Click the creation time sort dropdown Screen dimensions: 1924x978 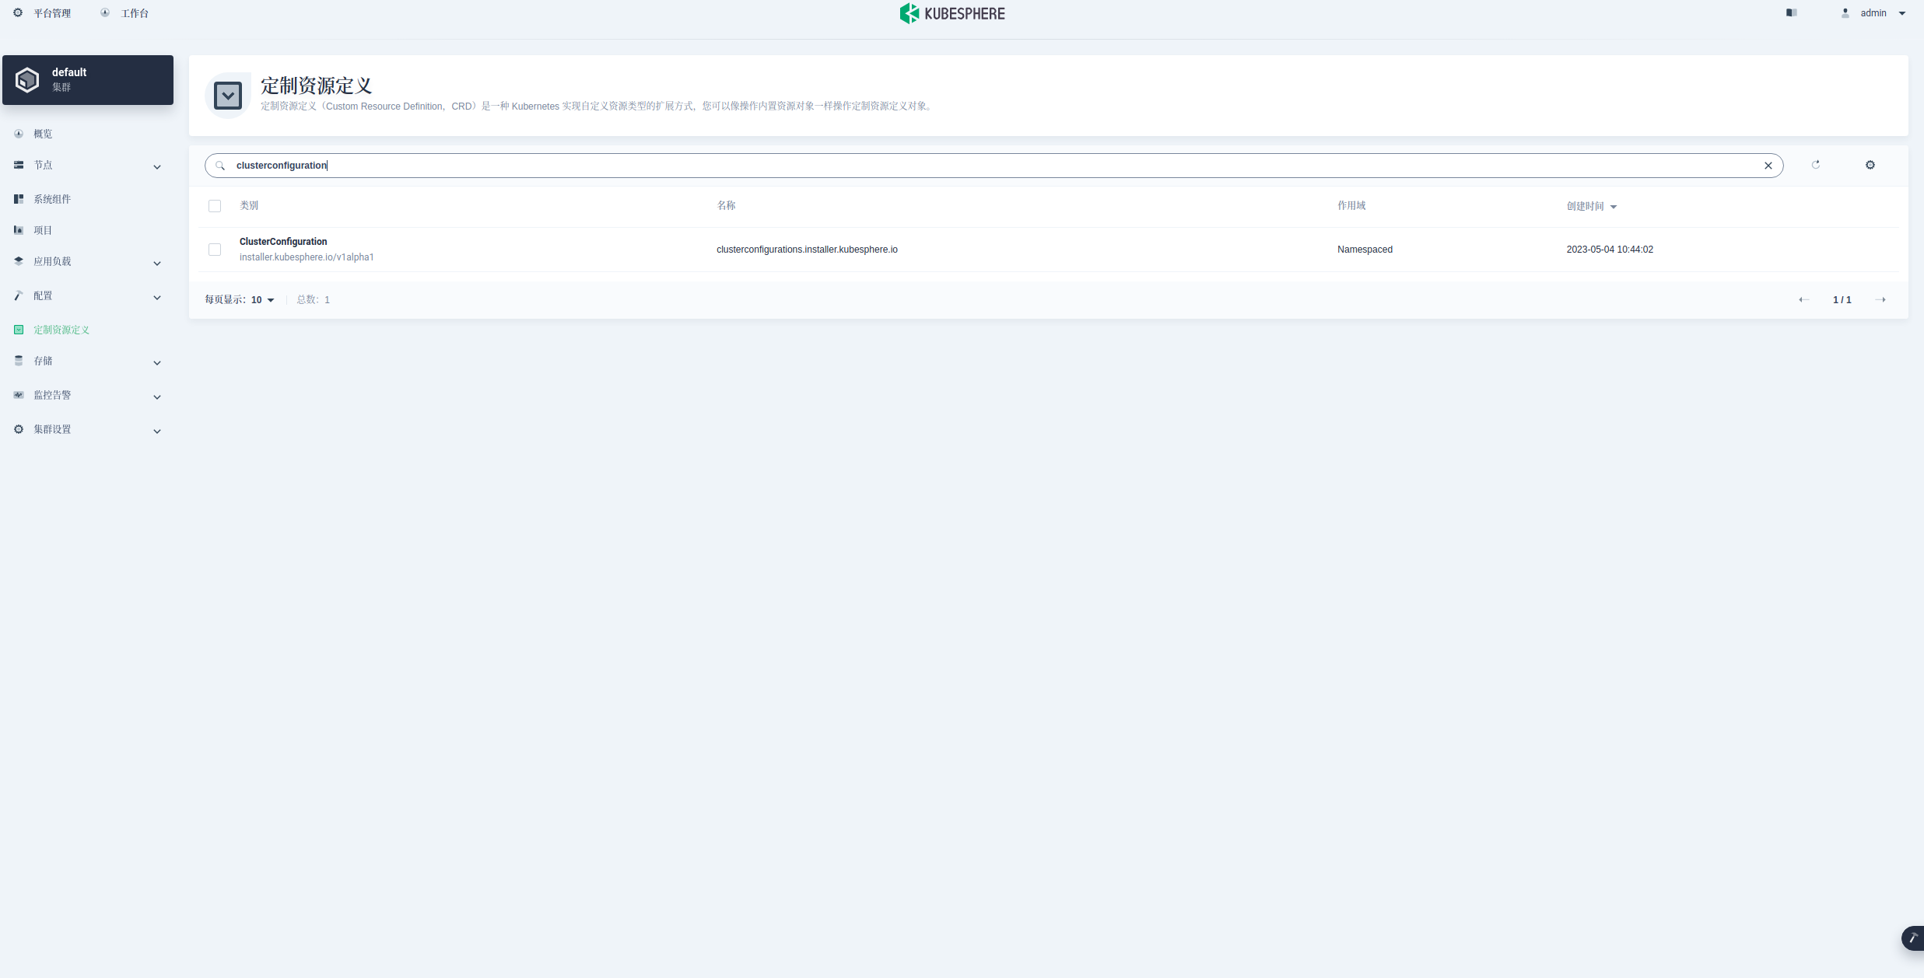click(1614, 206)
